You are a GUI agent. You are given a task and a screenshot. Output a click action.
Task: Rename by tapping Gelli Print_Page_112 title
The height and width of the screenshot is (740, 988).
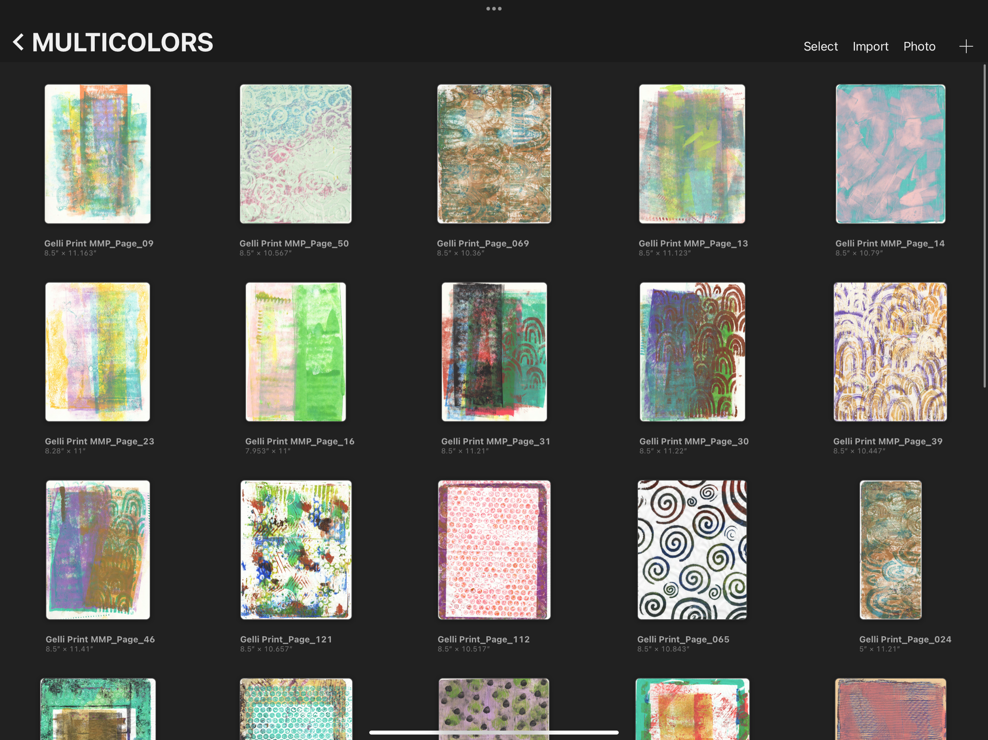pyautogui.click(x=483, y=639)
